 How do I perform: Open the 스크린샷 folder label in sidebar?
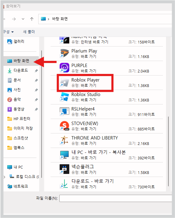click(21, 138)
